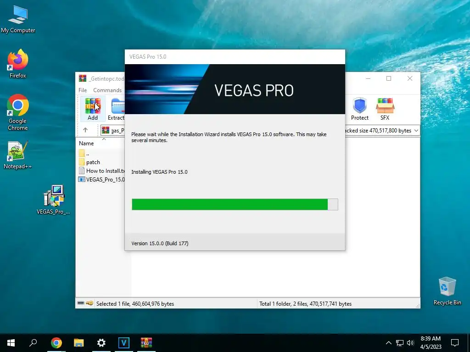Screen dimensions: 470x352
Task: Open taskbar search magnifier
Action: click(33, 343)
